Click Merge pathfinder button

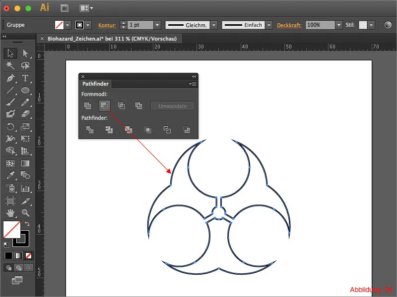pyautogui.click(x=129, y=130)
